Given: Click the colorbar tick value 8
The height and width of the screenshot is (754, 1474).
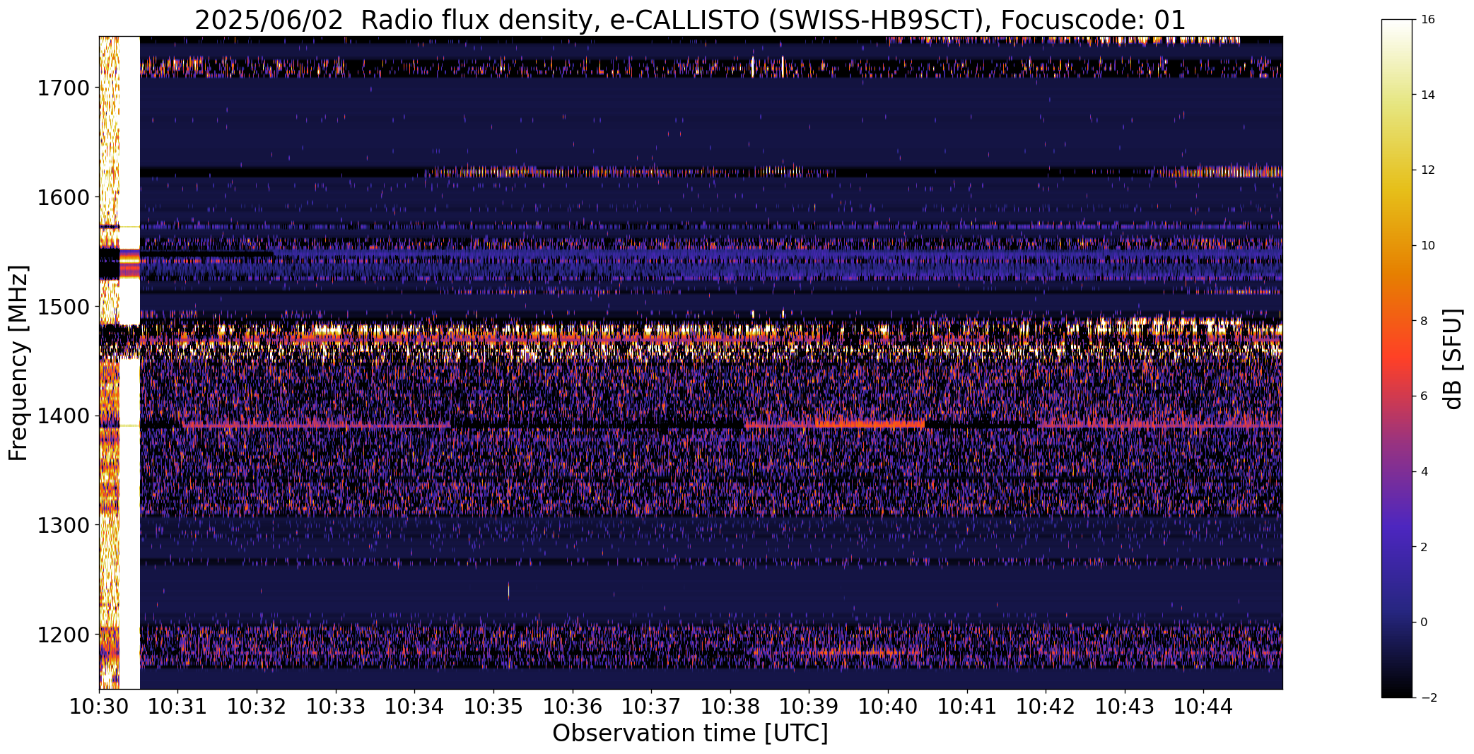Looking at the screenshot, I should pos(1424,321).
